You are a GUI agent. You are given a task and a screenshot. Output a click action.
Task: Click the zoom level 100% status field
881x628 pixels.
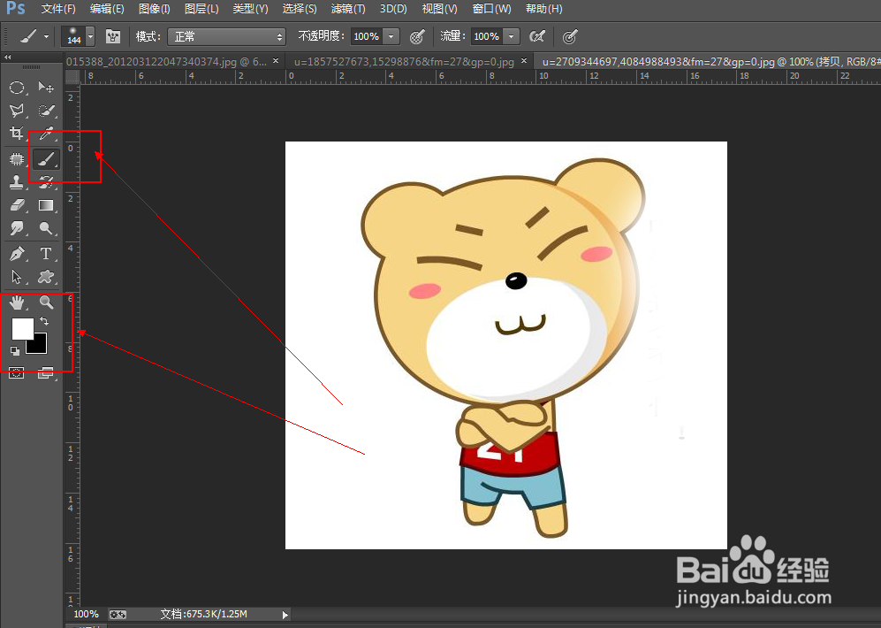(x=86, y=614)
